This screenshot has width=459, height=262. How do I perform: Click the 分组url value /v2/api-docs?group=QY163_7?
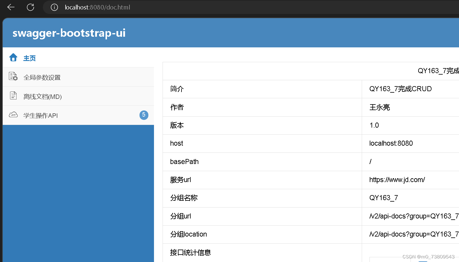pos(413,216)
